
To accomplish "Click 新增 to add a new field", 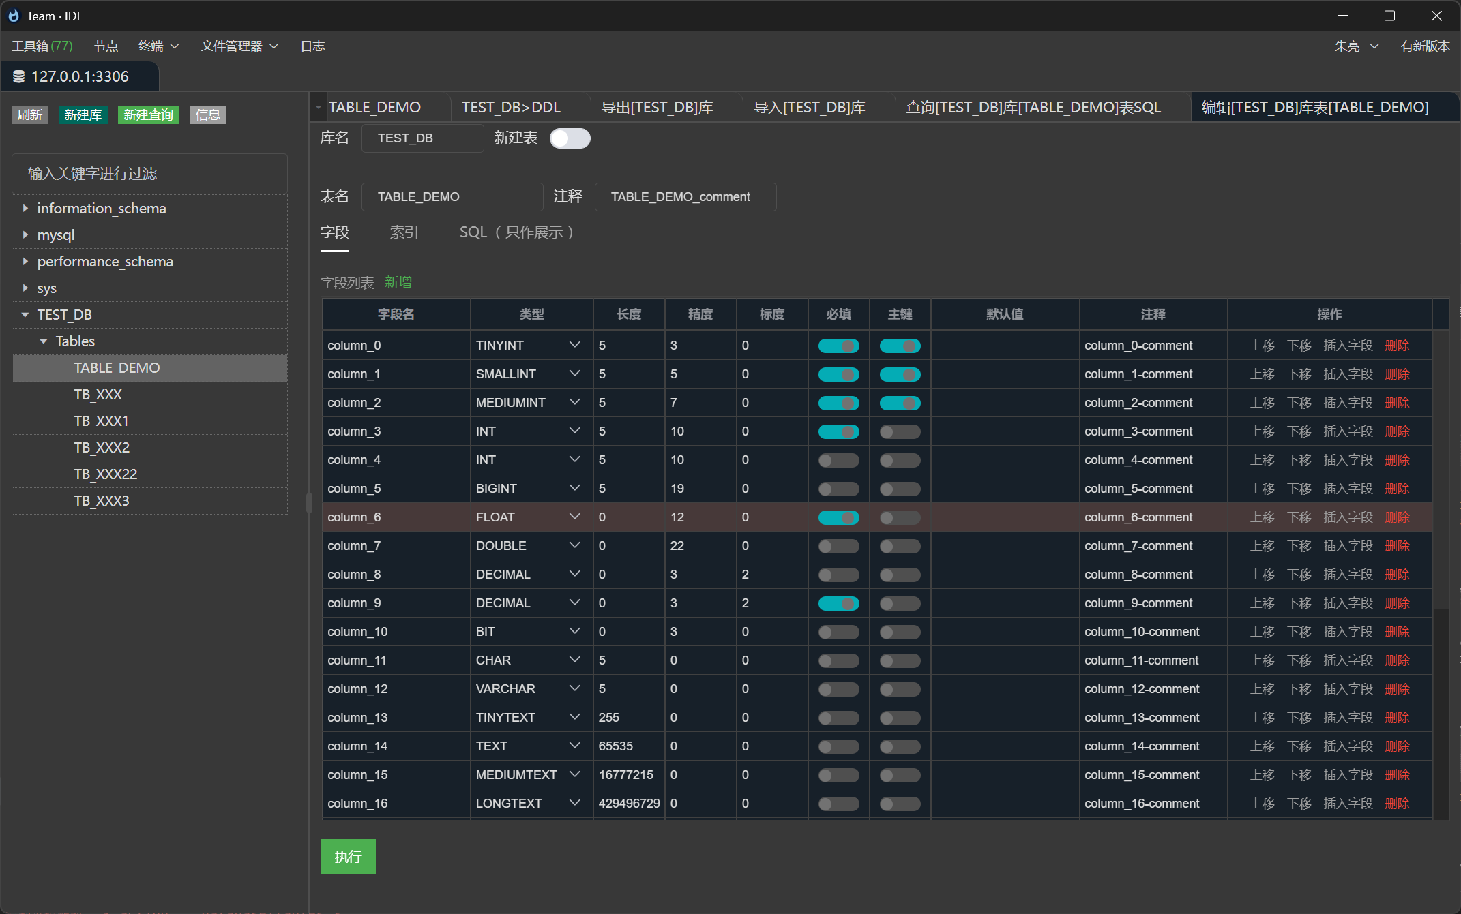I will click(398, 282).
